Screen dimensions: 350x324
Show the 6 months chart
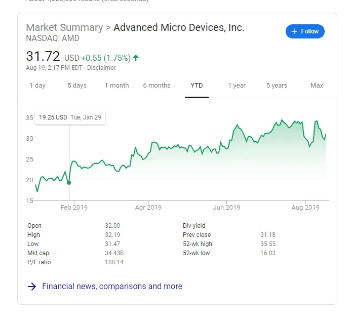[x=157, y=86]
